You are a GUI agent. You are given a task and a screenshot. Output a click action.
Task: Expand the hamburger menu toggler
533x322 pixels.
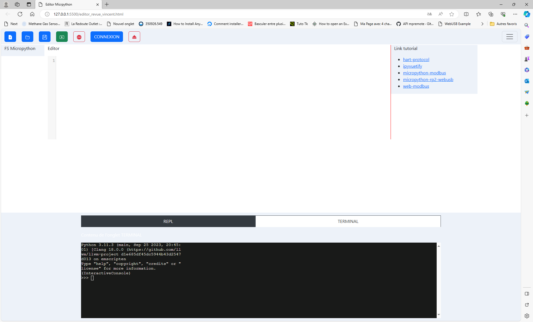tap(509, 37)
